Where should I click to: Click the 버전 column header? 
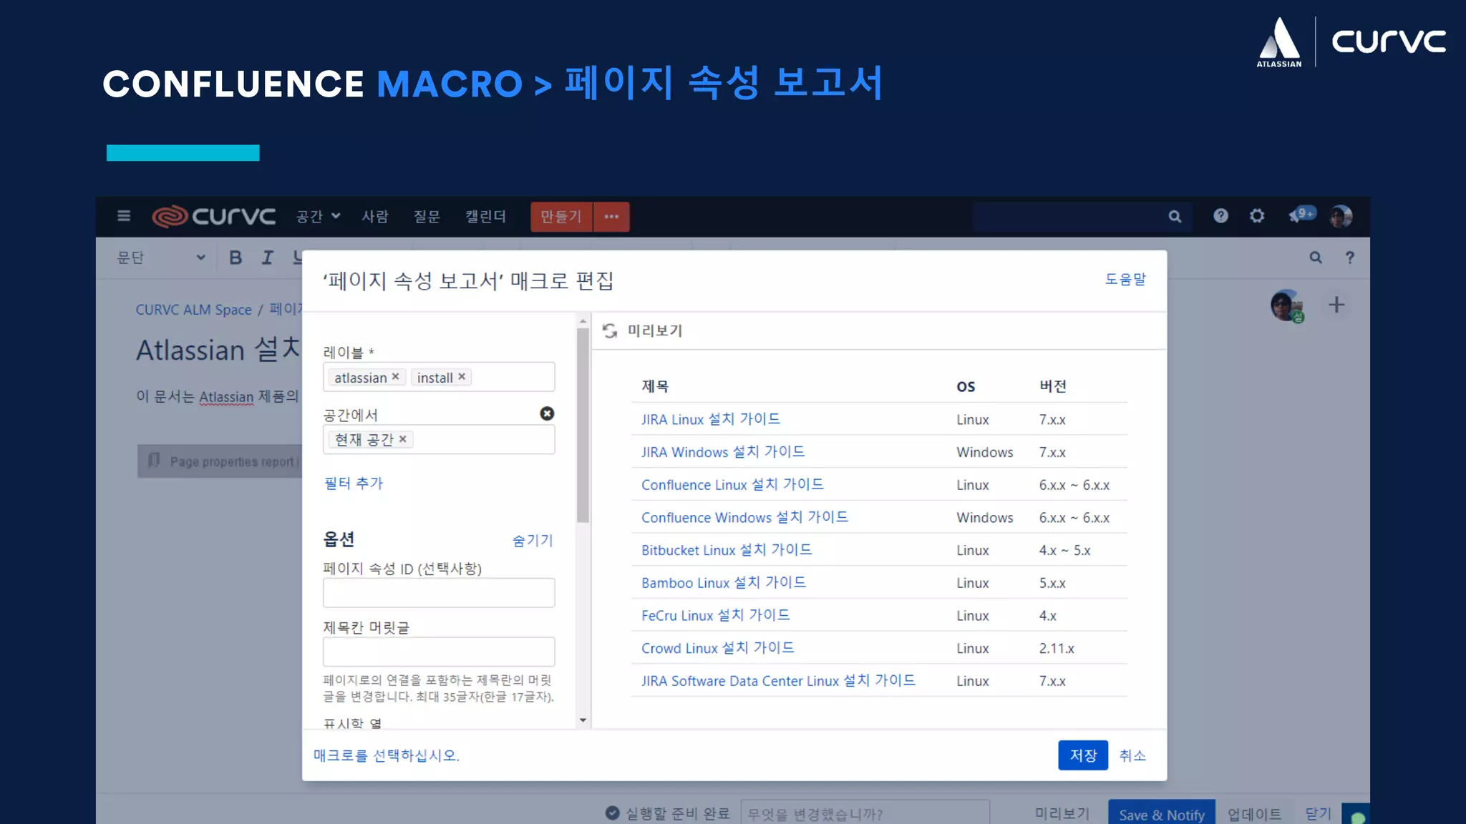coord(1053,386)
